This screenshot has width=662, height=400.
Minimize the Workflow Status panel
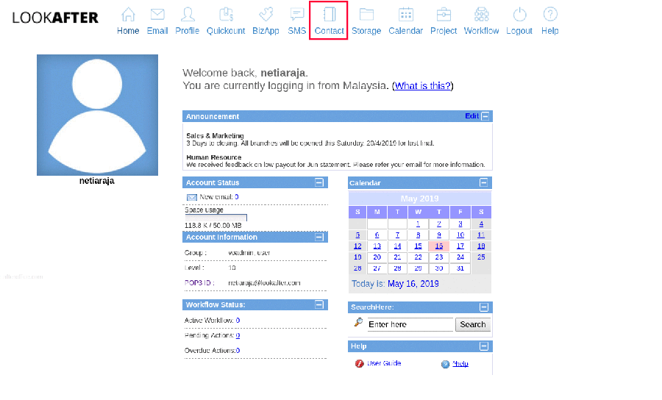[318, 304]
